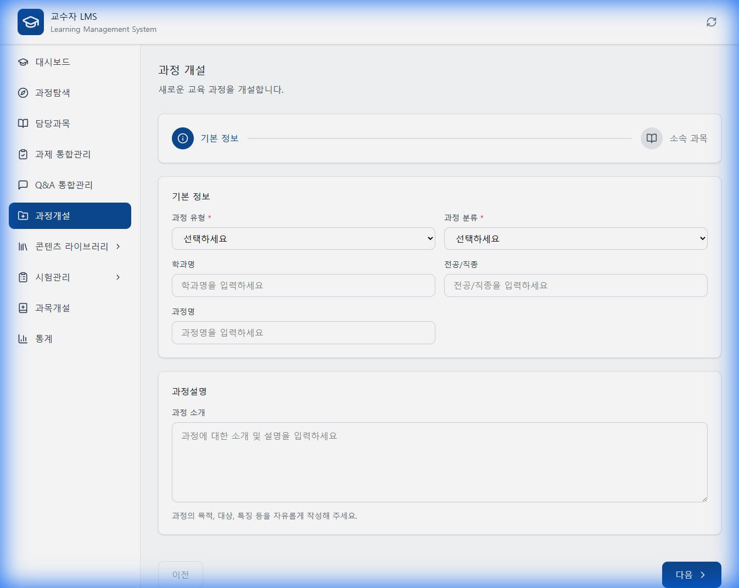739x588 pixels.
Task: Open 과제 통합관리 via its clipboard icon
Action: (x=23, y=154)
